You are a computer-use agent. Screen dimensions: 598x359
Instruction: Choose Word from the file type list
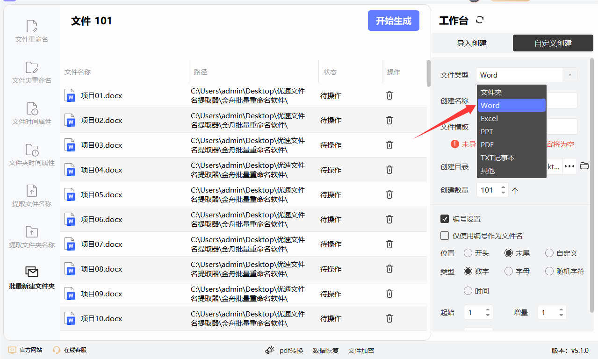(x=512, y=105)
